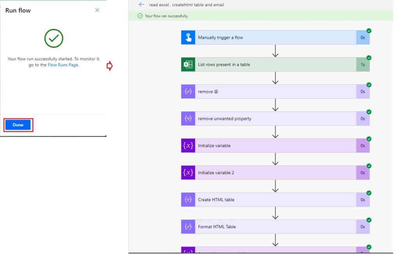Click the 0s duration on Format HTML Table

(x=363, y=227)
